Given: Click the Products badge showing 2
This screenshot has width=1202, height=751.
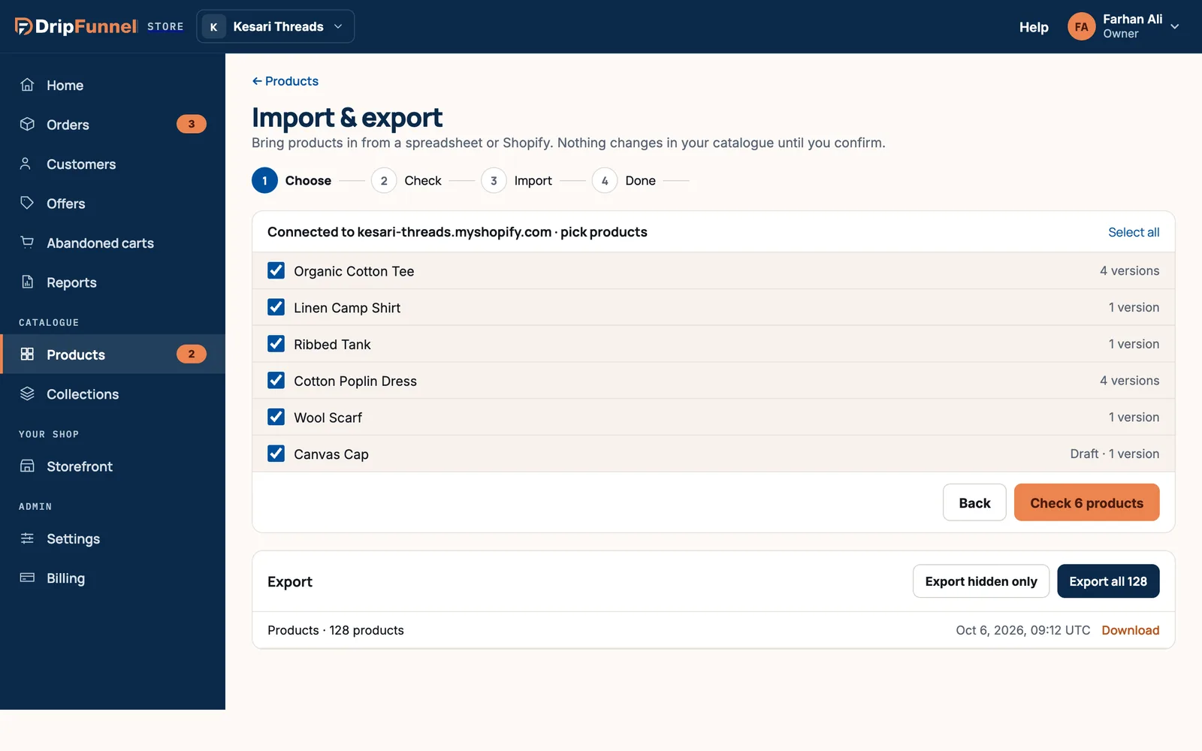Looking at the screenshot, I should click(x=191, y=354).
